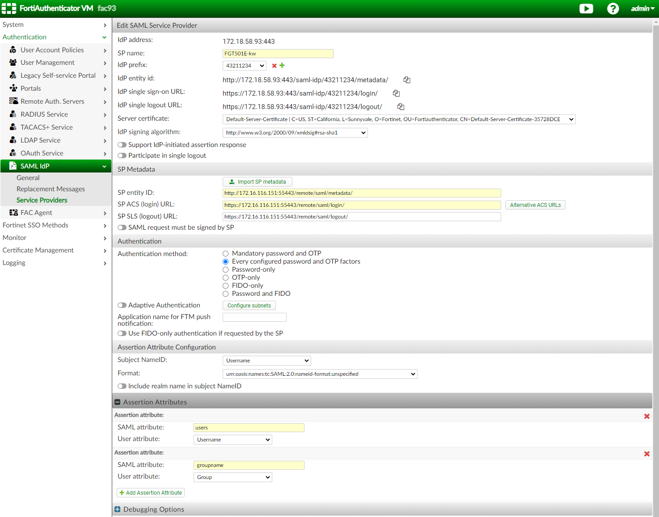Copy the IdP entity id URL
The width and height of the screenshot is (659, 517).
coord(406,80)
